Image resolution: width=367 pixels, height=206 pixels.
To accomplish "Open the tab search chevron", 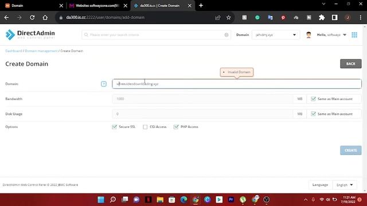I will click(323, 4).
